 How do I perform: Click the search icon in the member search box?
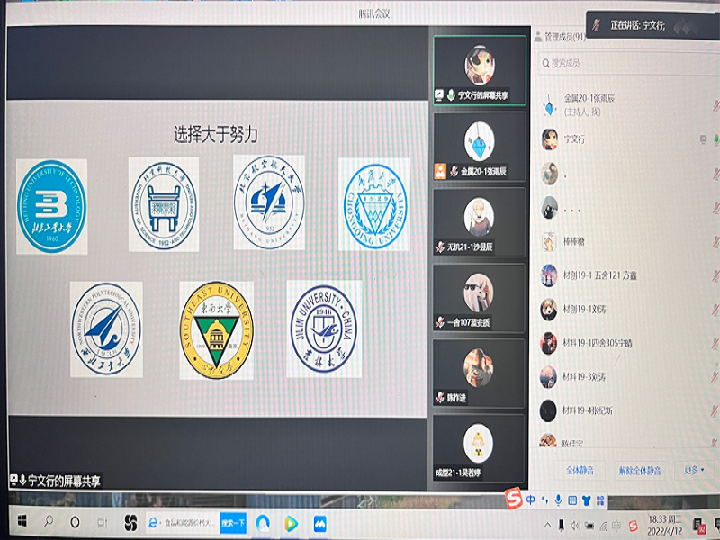(x=545, y=63)
